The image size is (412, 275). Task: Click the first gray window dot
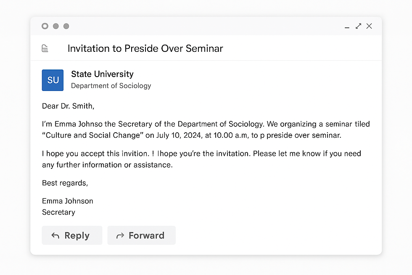45,26
